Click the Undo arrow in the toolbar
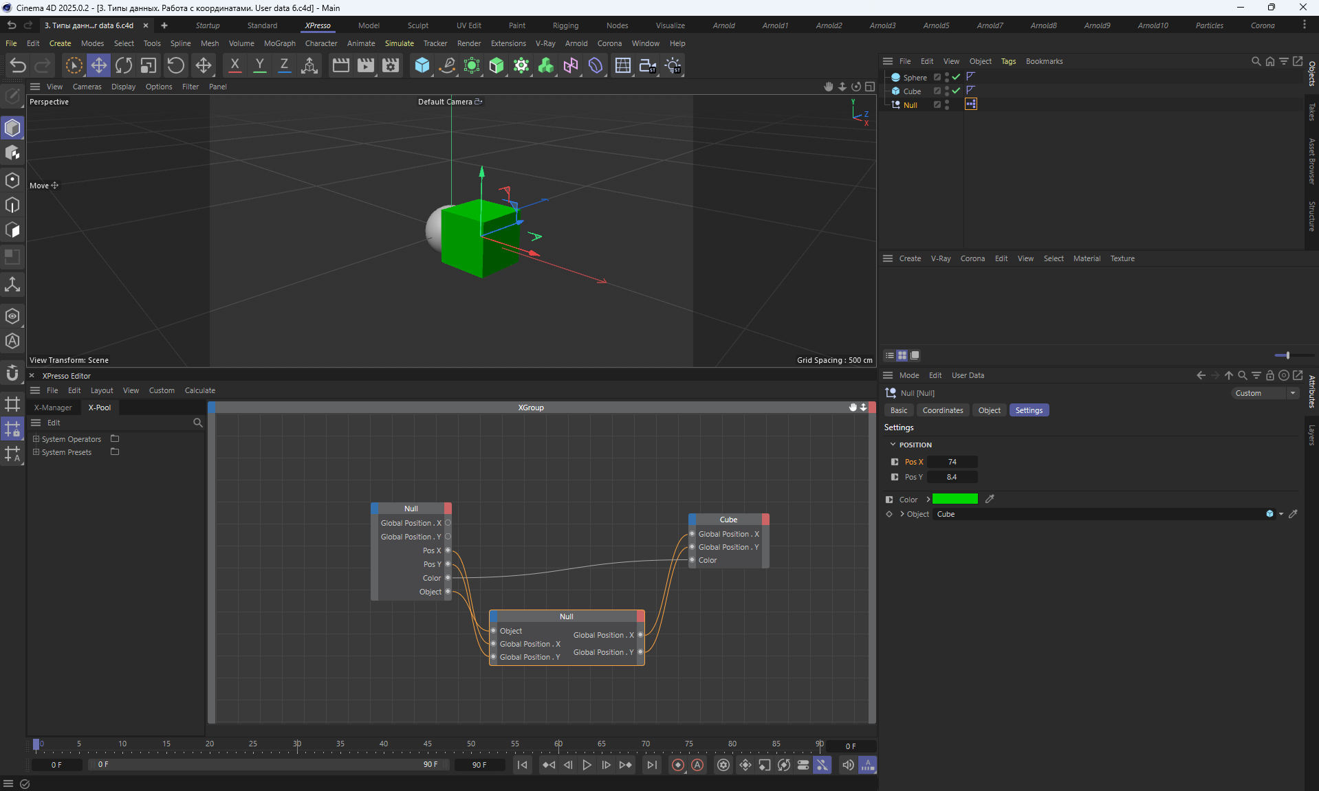Screen dimensions: 1319x791 (18, 65)
